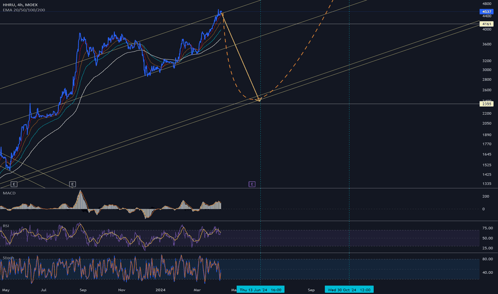Click the Stoch pane label
Viewport: 498px width, 294px height.
point(8,258)
